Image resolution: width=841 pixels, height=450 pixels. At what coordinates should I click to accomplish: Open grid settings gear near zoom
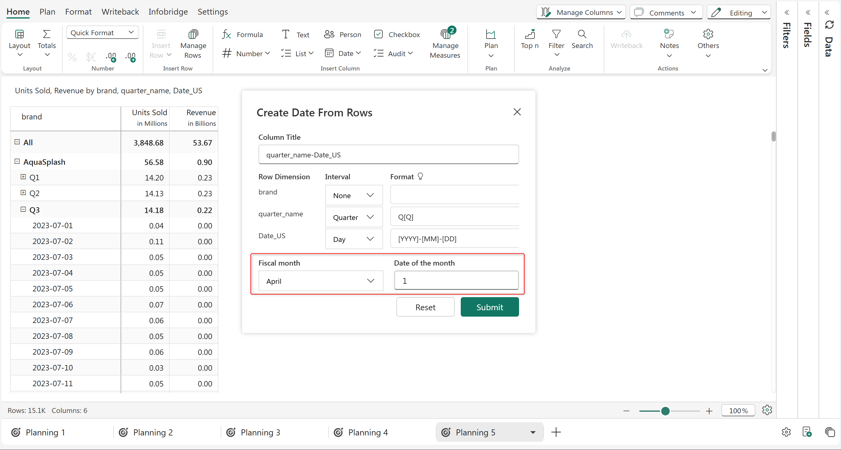767,410
